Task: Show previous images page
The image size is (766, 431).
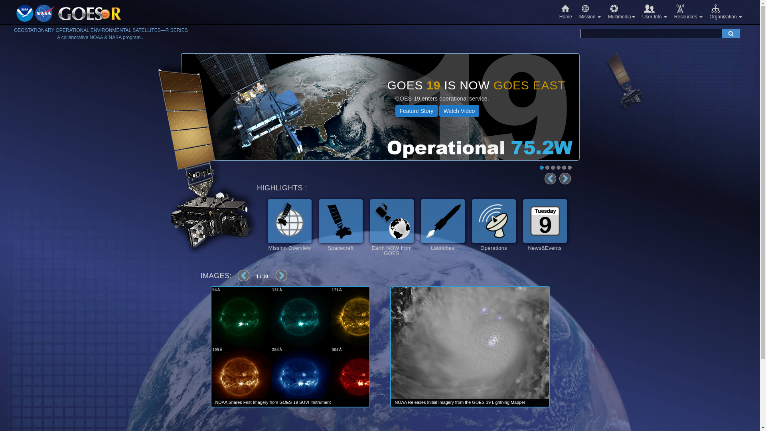Action: coord(243,276)
